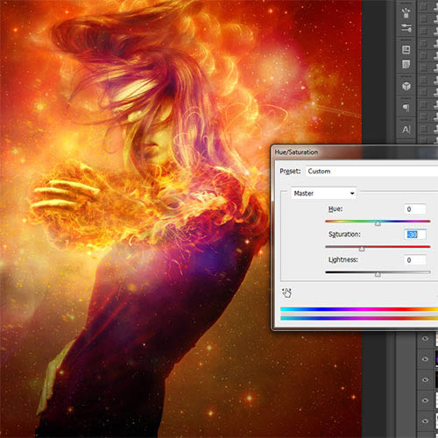Click the upper color spectrum bar in dialog
Screen dimensions: 438x438
pyautogui.click(x=359, y=309)
